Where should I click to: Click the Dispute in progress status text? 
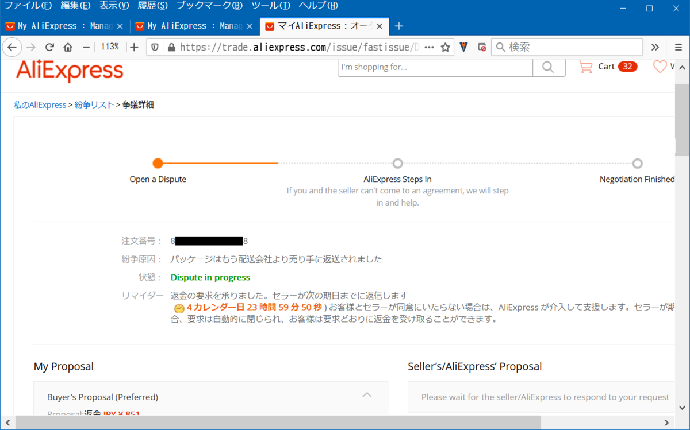pos(210,277)
